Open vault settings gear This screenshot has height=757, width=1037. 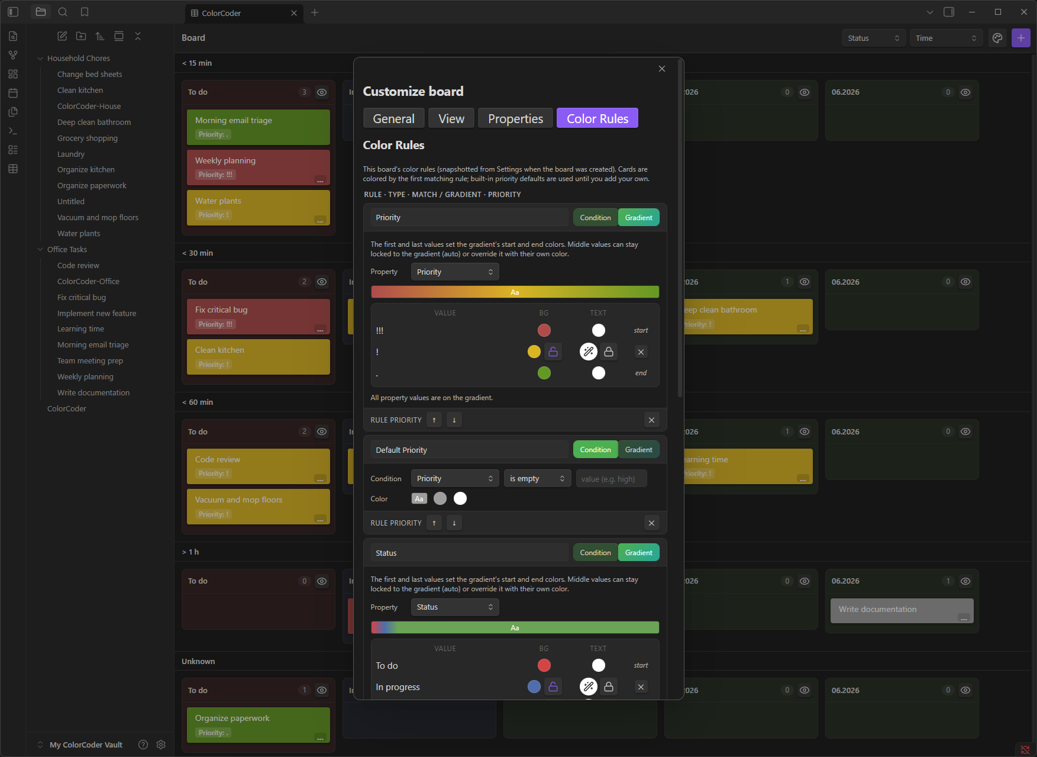pos(161,745)
